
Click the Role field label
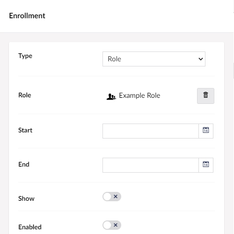25,95
